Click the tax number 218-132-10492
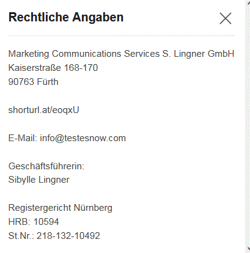The height and width of the screenshot is (253, 250). (68, 236)
